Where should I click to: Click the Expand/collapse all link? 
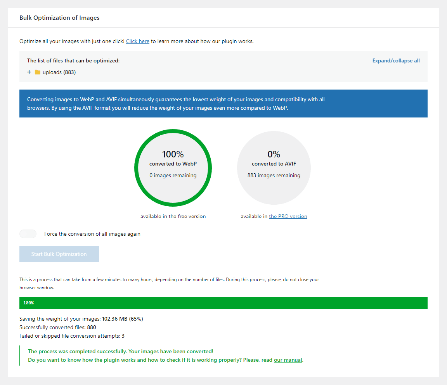point(396,60)
